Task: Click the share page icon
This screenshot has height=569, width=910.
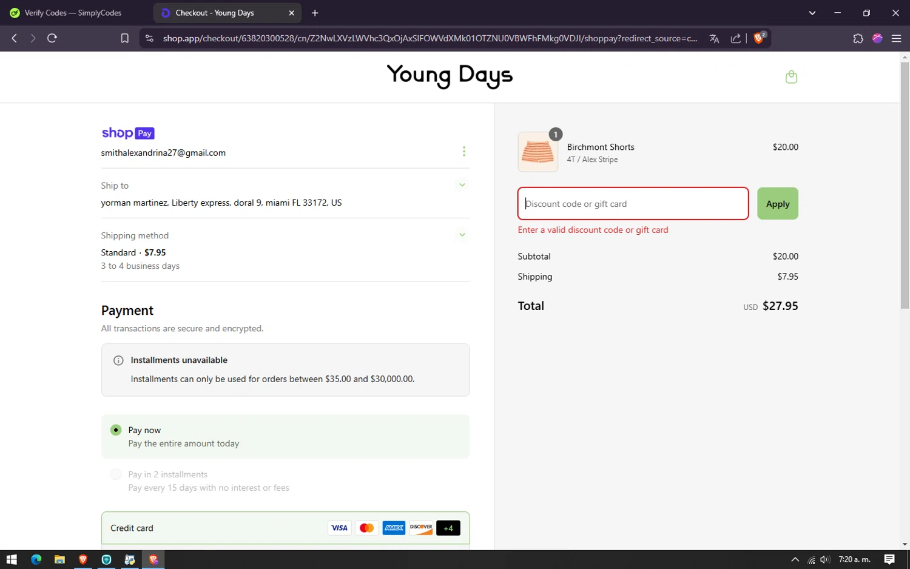Action: [x=735, y=38]
